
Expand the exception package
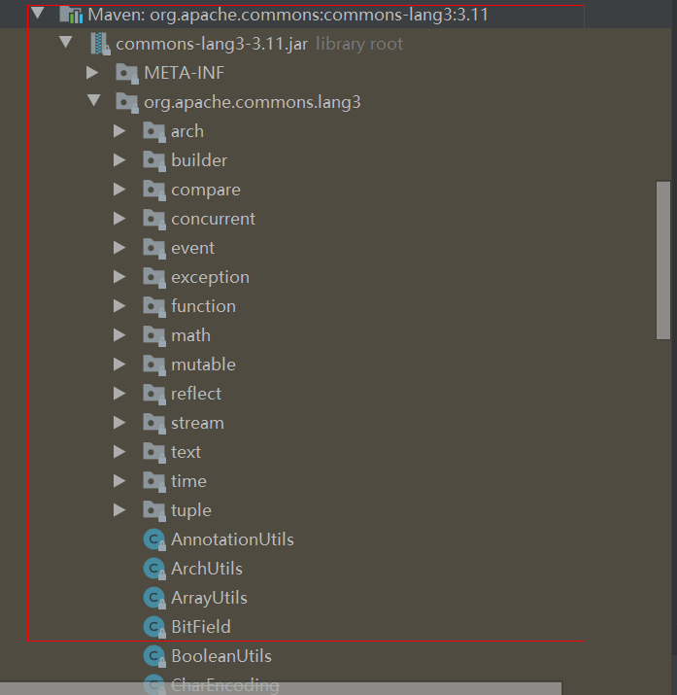(x=119, y=277)
